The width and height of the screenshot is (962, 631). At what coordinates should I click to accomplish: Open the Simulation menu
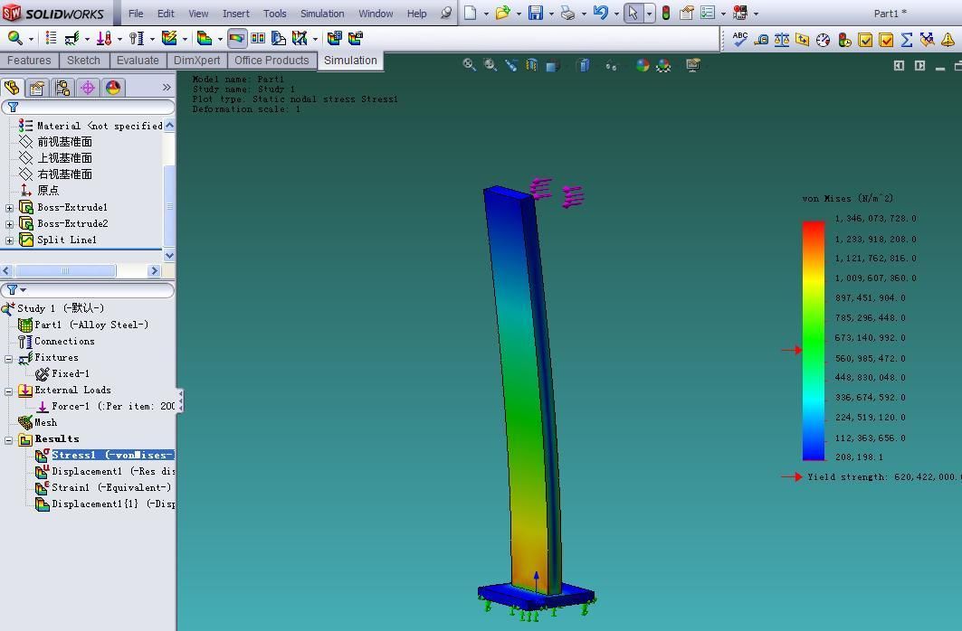(x=322, y=14)
